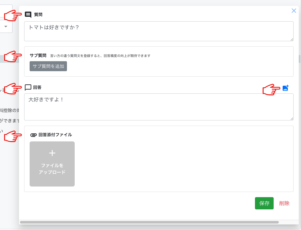Click the plus icon in the upload tile

pyautogui.click(x=52, y=153)
